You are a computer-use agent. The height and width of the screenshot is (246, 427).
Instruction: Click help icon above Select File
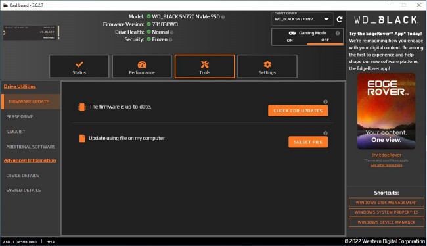(325, 133)
